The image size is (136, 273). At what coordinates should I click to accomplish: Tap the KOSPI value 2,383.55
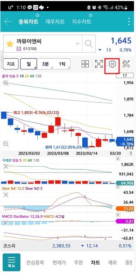pos(61,246)
